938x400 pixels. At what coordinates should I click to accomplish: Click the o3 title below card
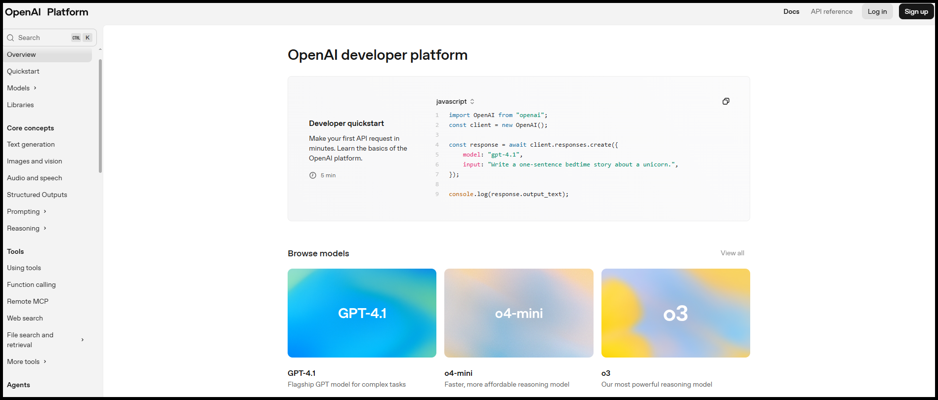tap(606, 373)
